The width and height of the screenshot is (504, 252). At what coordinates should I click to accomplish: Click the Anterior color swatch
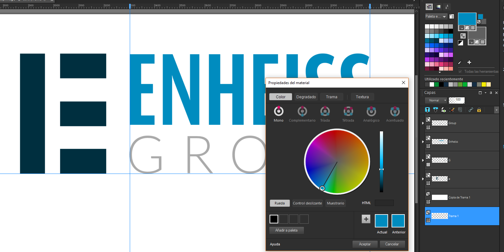click(x=398, y=221)
